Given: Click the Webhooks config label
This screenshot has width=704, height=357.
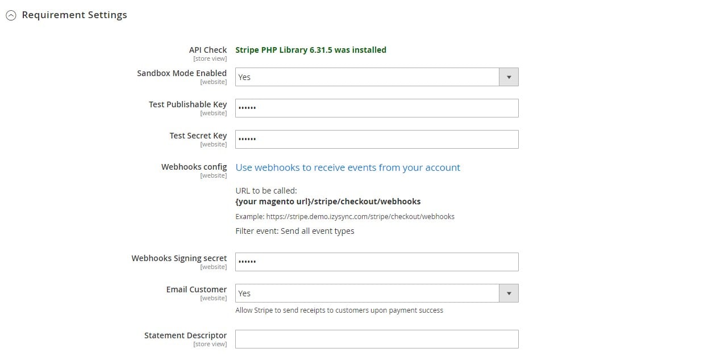Looking at the screenshot, I should [194, 167].
